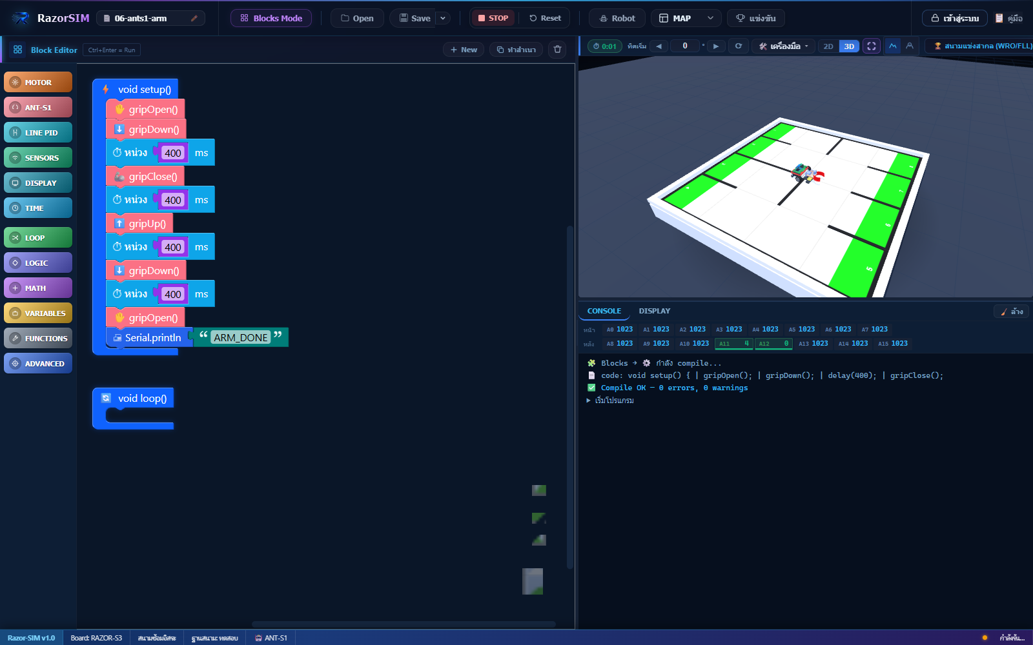Switch to the DISPLAY tab in console panel
The width and height of the screenshot is (1033, 645).
tap(655, 311)
